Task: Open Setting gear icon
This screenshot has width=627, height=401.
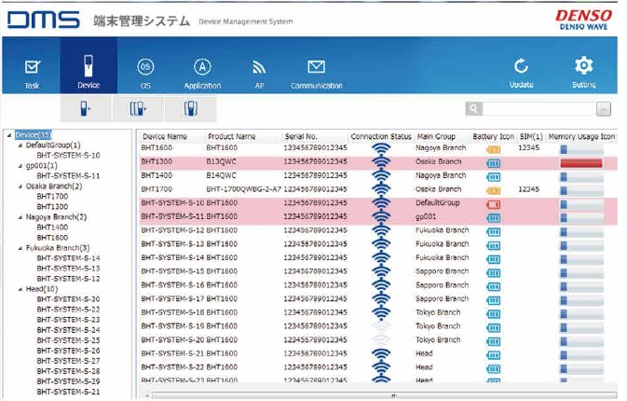Action: click(x=584, y=71)
